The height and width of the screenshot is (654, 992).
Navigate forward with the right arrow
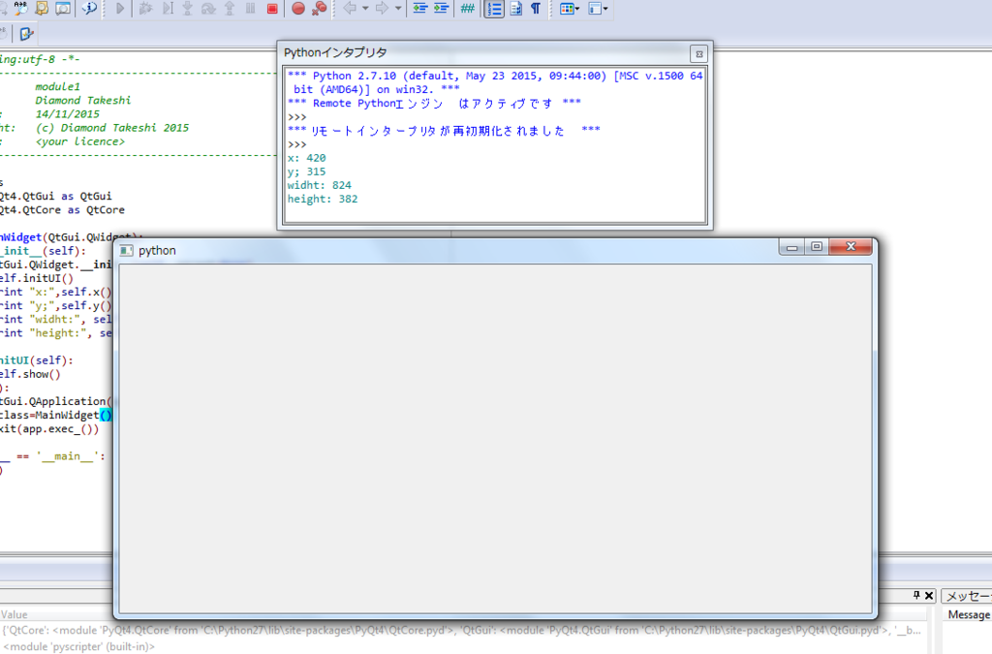coord(382,8)
